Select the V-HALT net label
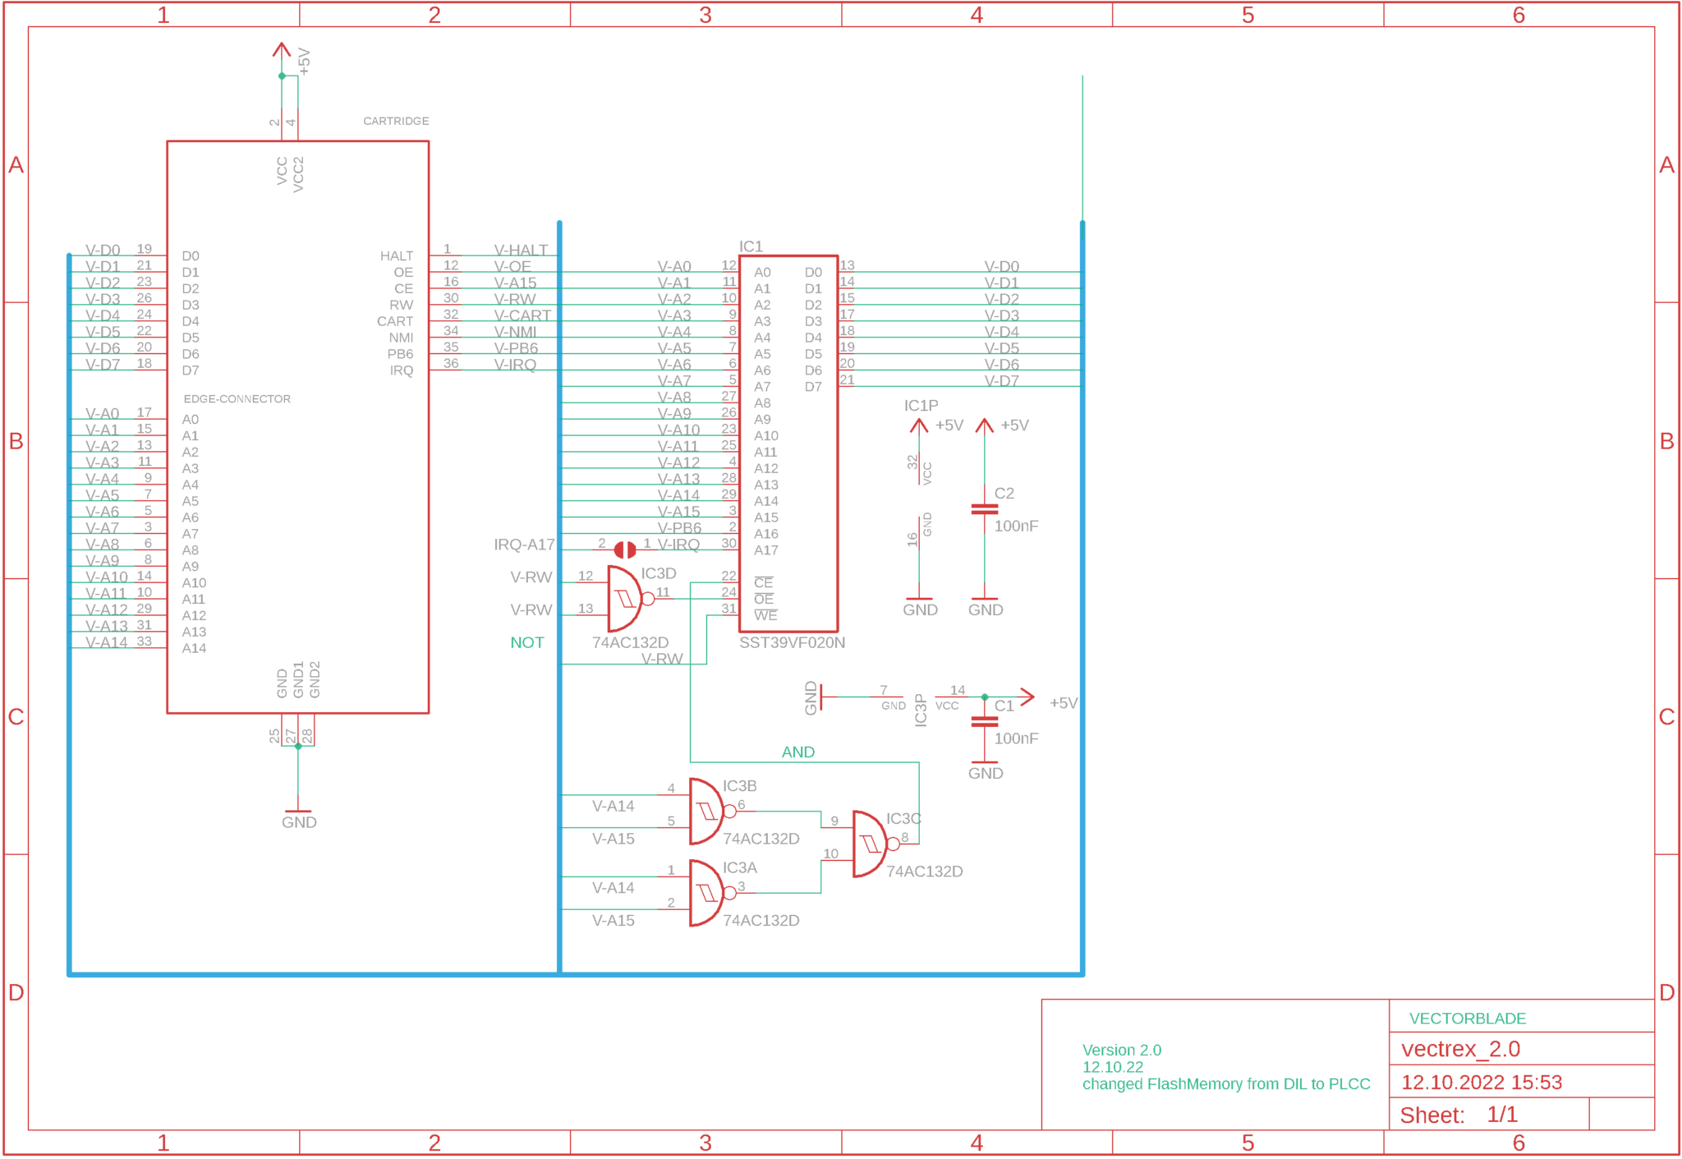 pyautogui.click(x=520, y=250)
